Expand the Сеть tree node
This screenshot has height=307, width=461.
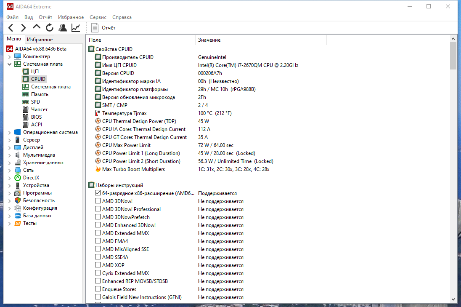click(x=9, y=171)
